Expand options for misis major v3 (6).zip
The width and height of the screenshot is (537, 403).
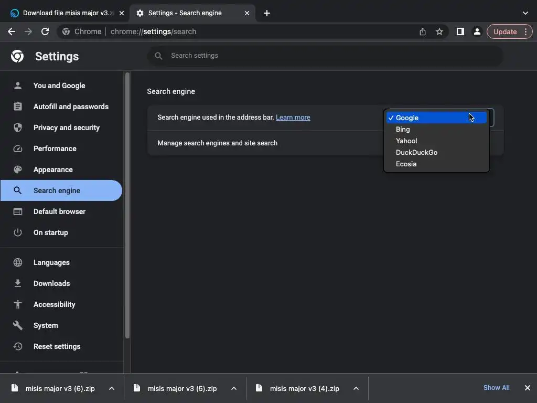click(112, 388)
